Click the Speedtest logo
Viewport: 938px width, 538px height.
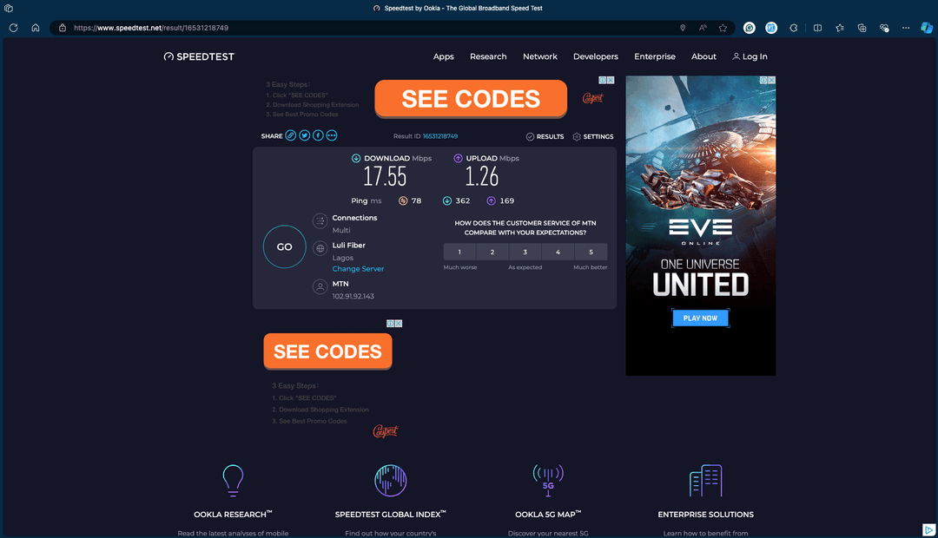[199, 56]
